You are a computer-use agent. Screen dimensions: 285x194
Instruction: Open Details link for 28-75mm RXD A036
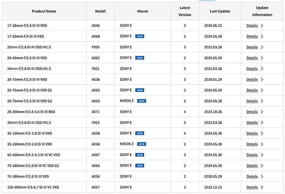click(x=252, y=79)
